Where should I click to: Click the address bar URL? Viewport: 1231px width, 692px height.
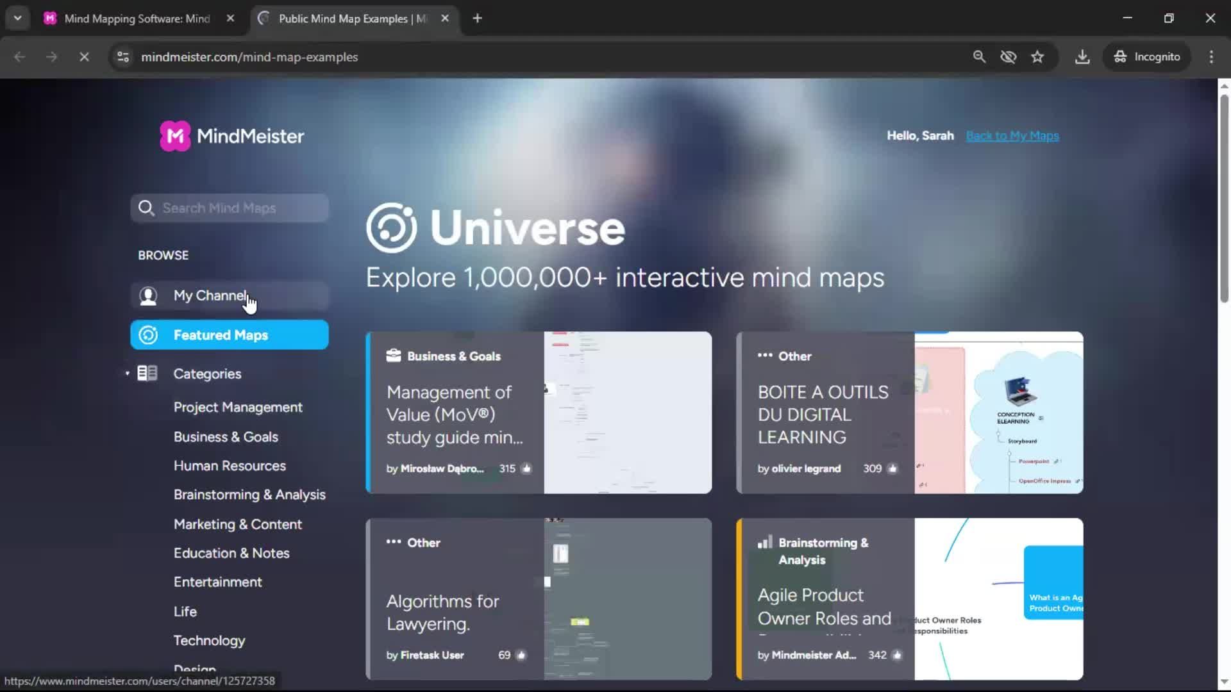point(249,57)
